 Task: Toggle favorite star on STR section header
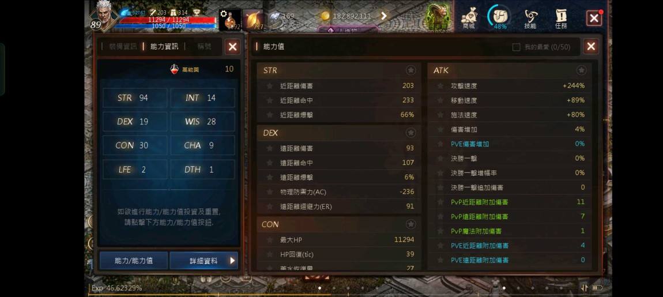click(410, 70)
